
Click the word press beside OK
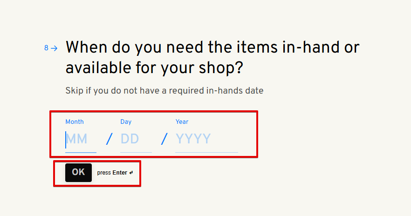(104, 173)
